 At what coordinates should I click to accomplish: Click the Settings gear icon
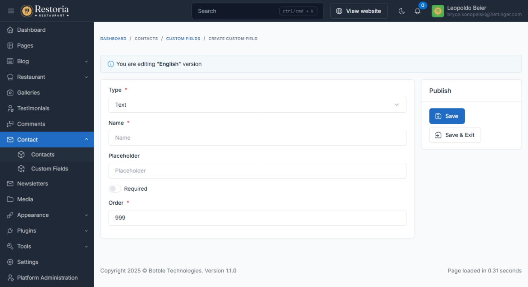[10, 262]
